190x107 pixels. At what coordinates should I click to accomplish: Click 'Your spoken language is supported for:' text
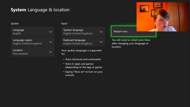coord(81,52)
